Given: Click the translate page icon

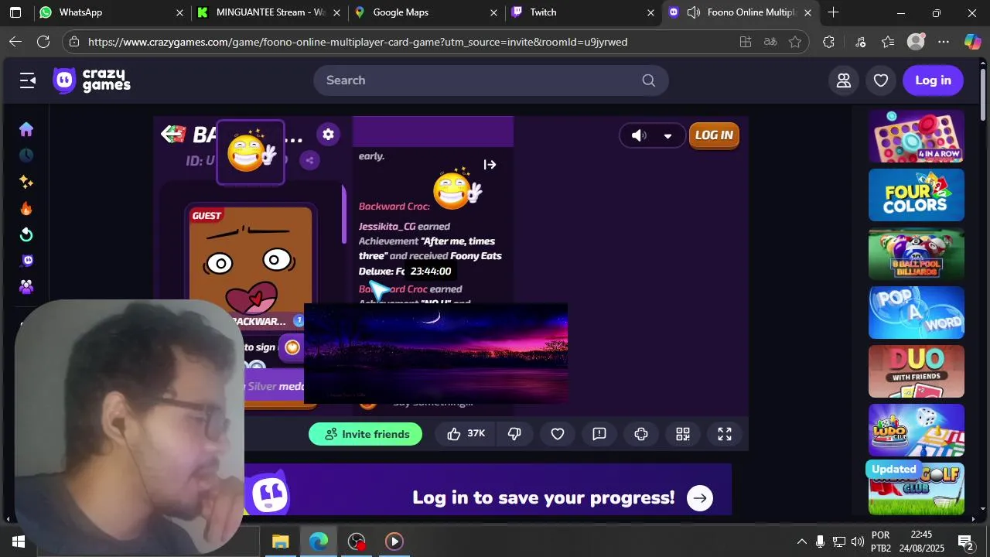Looking at the screenshot, I should point(770,42).
